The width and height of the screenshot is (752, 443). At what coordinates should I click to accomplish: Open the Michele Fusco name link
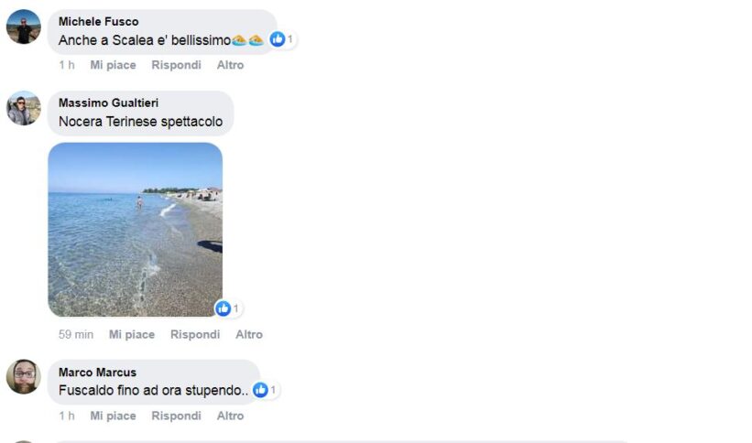pos(98,22)
